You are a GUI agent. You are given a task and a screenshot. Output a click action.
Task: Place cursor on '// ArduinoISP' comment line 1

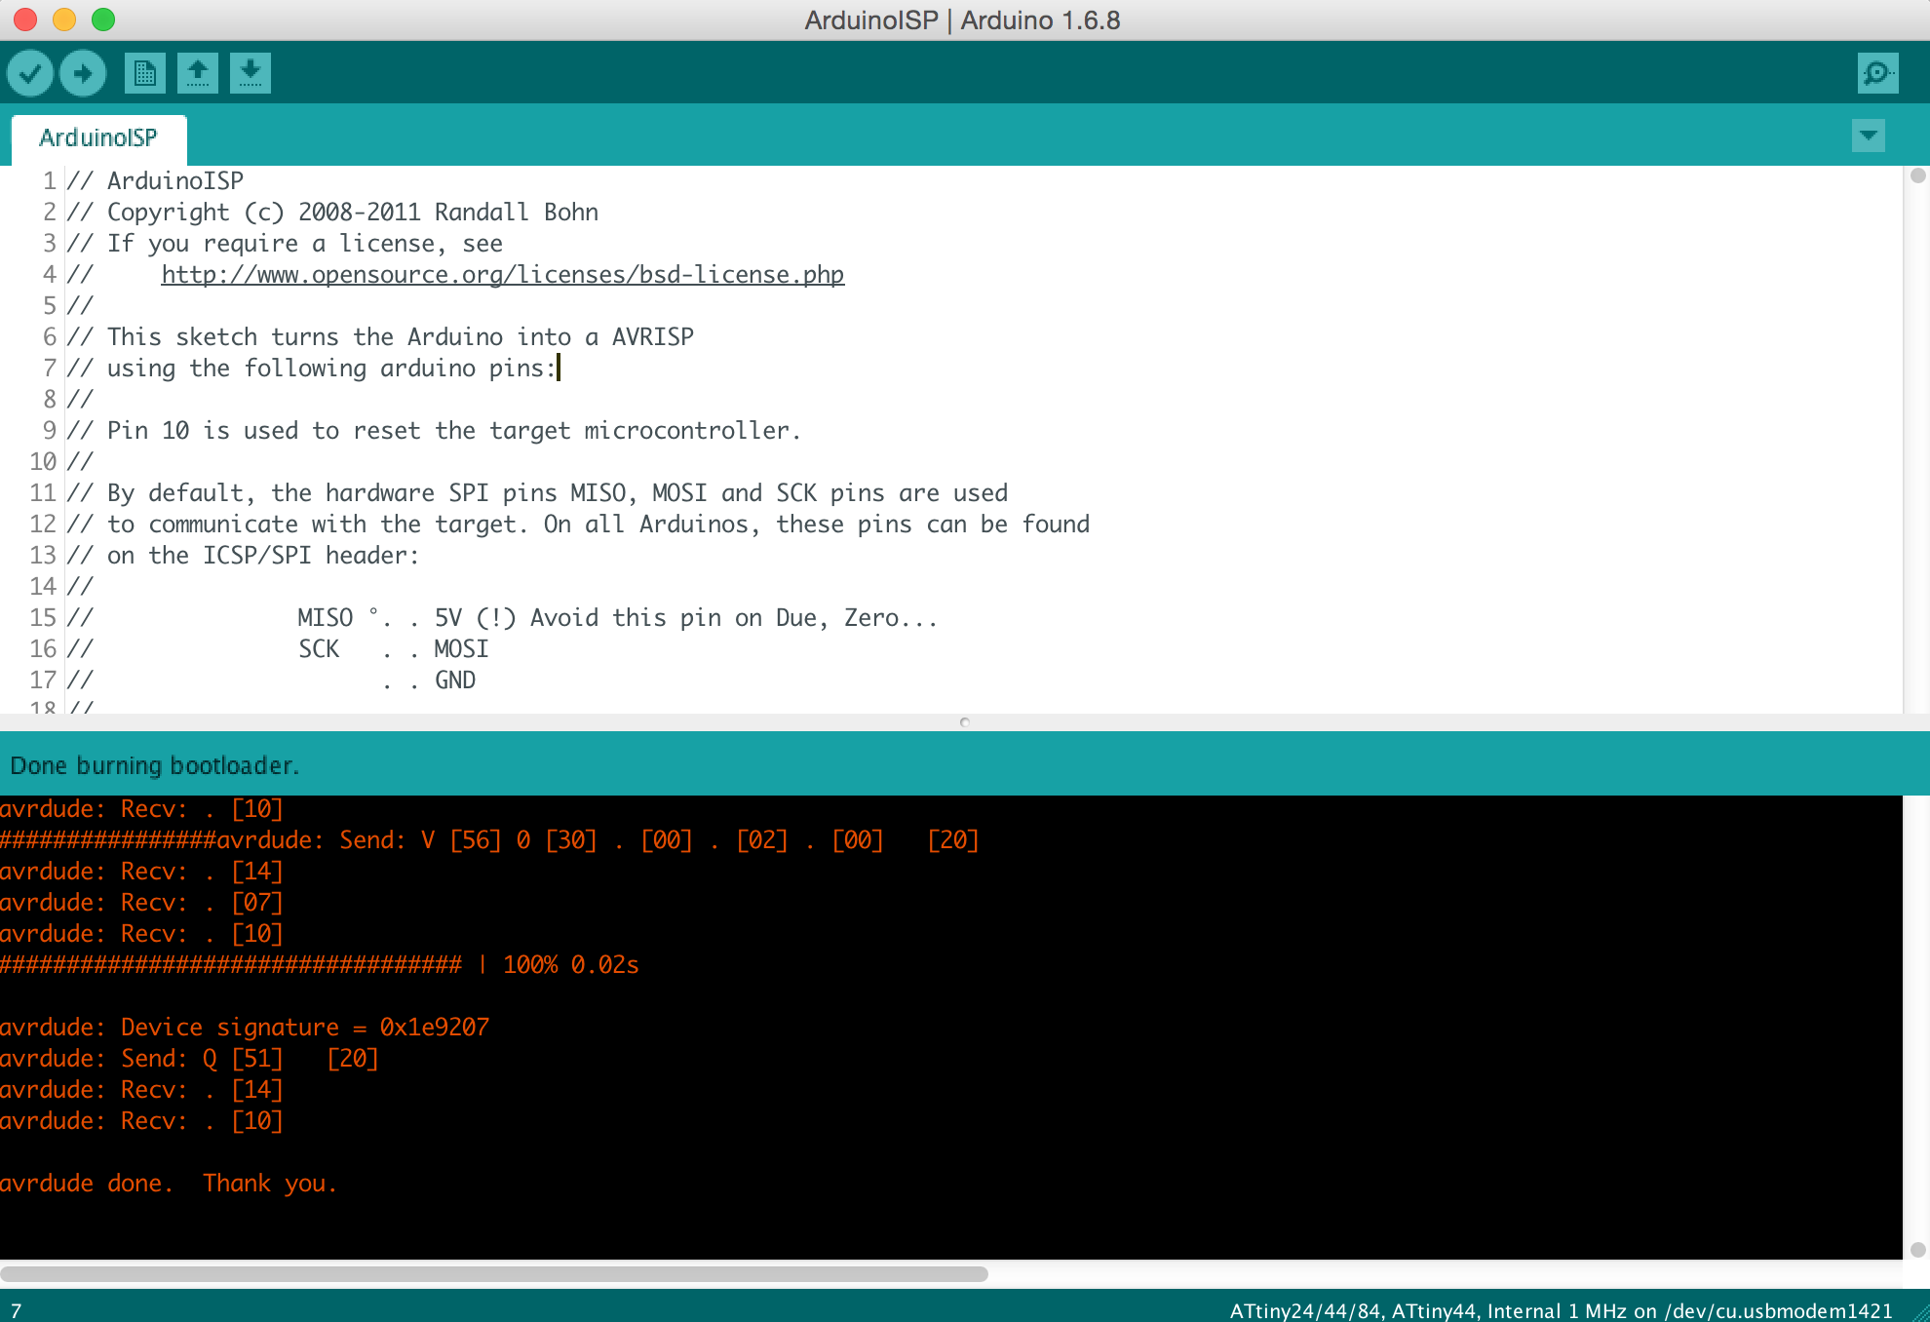(156, 181)
